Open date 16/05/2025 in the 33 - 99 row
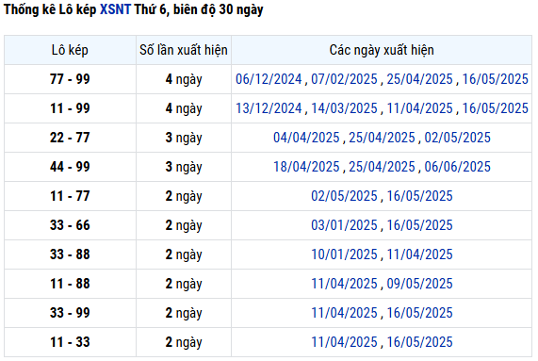The width and height of the screenshot is (538, 361). coord(419,313)
